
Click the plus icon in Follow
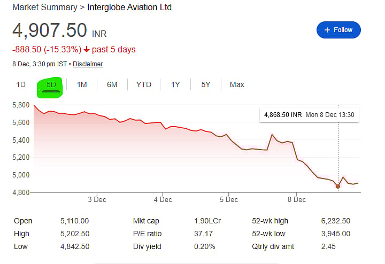[x=327, y=30]
